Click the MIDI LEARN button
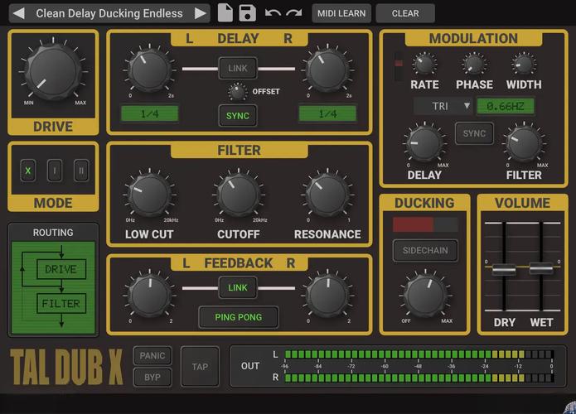The height and width of the screenshot is (414, 576). pyautogui.click(x=341, y=13)
